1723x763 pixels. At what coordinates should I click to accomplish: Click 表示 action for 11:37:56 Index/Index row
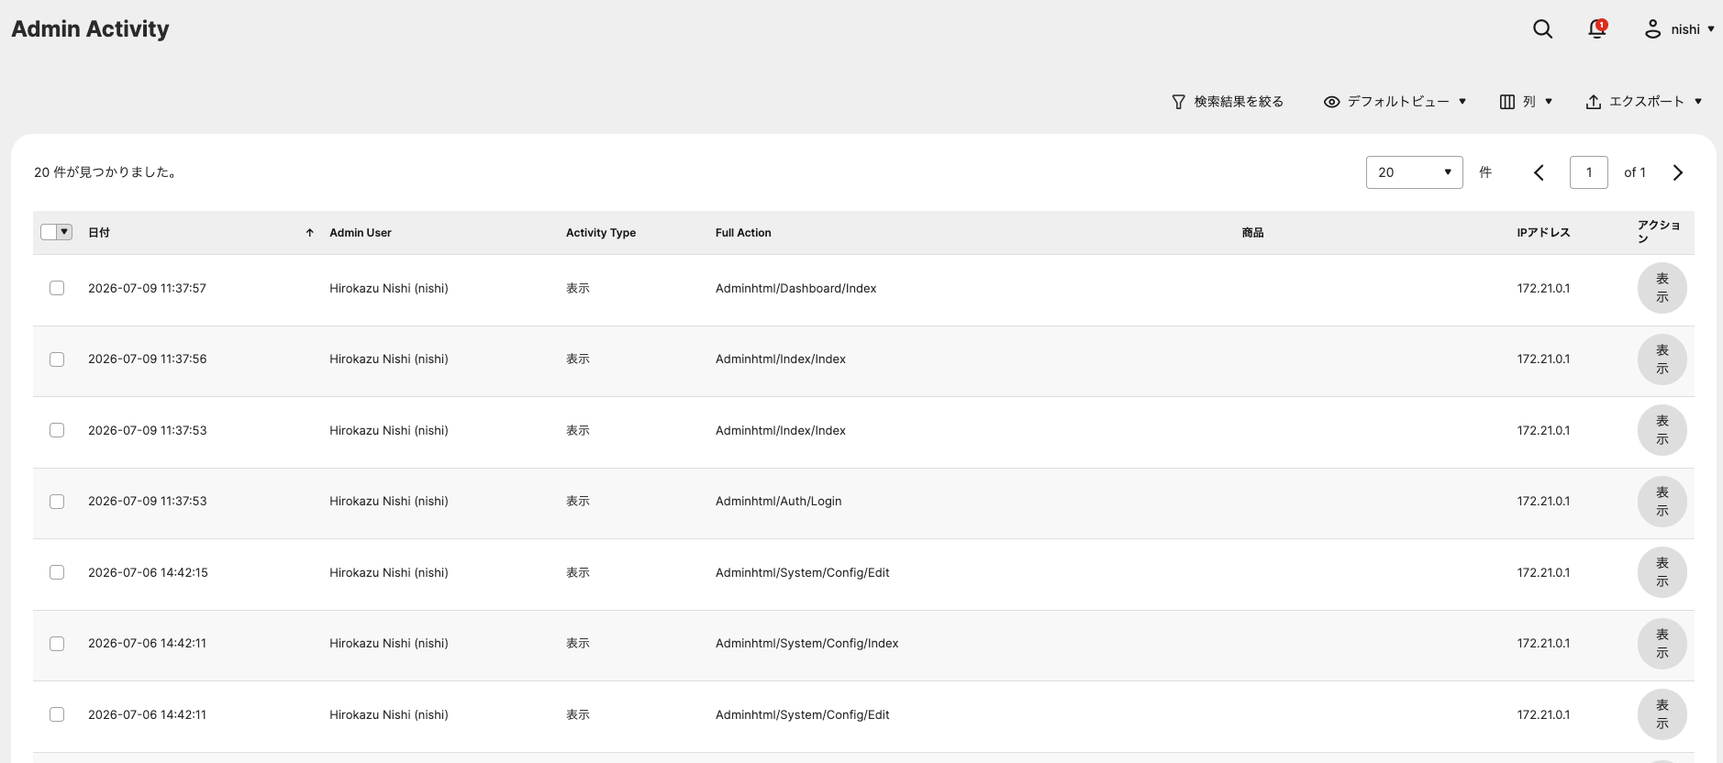click(1662, 359)
